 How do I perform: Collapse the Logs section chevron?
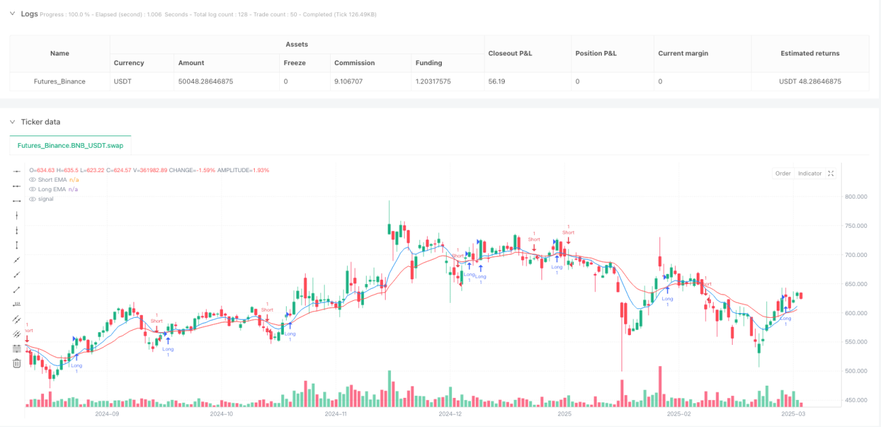(12, 14)
